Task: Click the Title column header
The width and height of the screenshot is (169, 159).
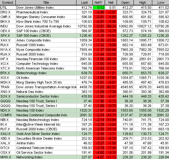Action: point(46,2)
